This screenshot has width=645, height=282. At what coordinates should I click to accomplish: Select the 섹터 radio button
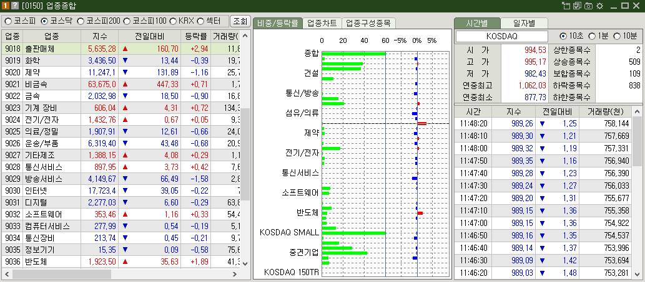(x=200, y=21)
